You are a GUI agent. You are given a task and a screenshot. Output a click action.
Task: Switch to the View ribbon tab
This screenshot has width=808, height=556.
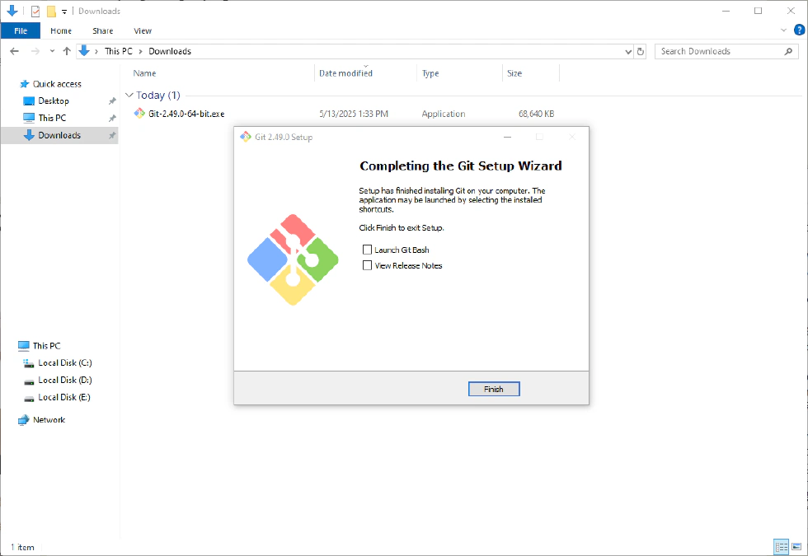click(143, 30)
